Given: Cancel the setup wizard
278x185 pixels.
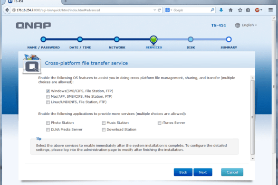Looking at the screenshot, I should [232, 172].
